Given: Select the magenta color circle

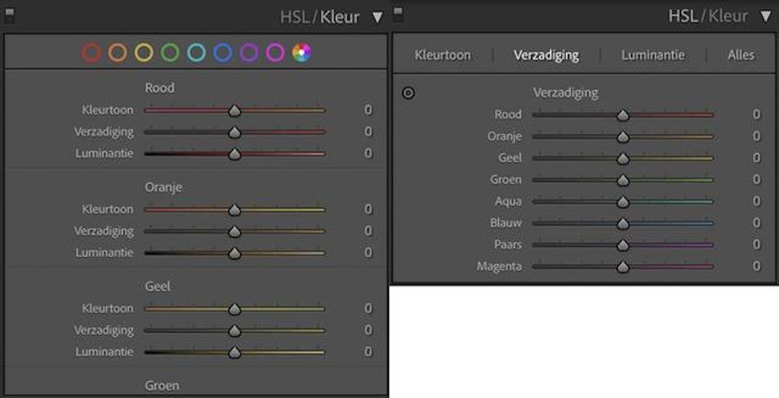Looking at the screenshot, I should point(275,53).
